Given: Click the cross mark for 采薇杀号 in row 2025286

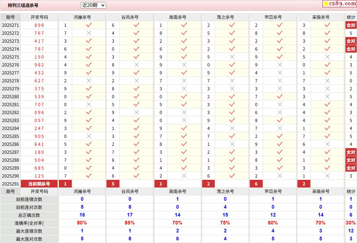Looking at the screenshot, I should tap(327, 144).
